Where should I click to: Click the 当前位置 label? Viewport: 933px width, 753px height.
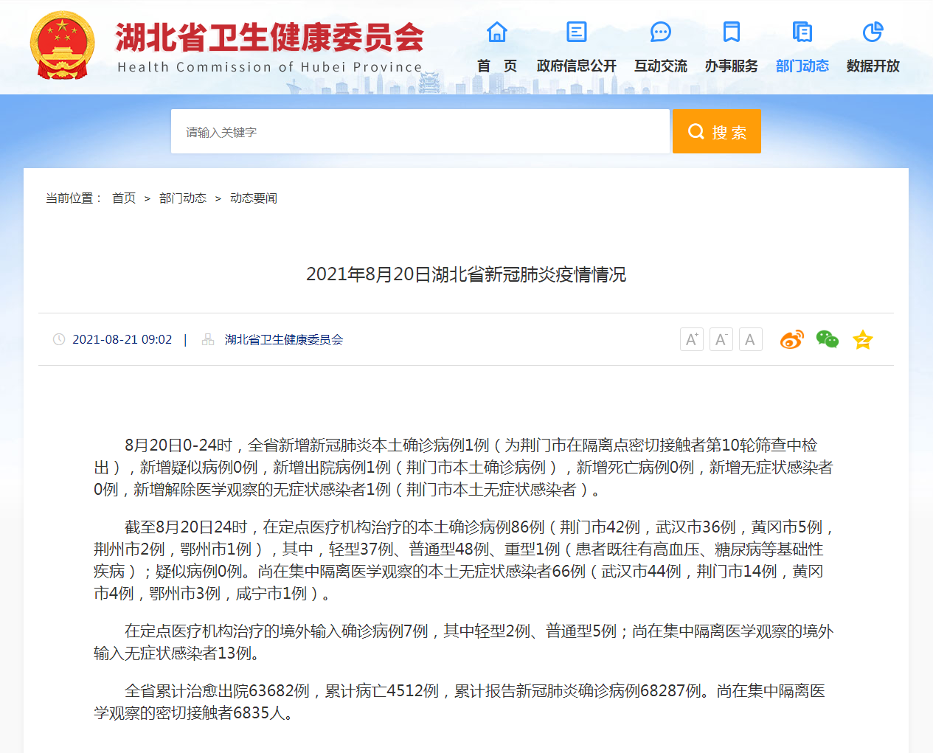(x=74, y=198)
